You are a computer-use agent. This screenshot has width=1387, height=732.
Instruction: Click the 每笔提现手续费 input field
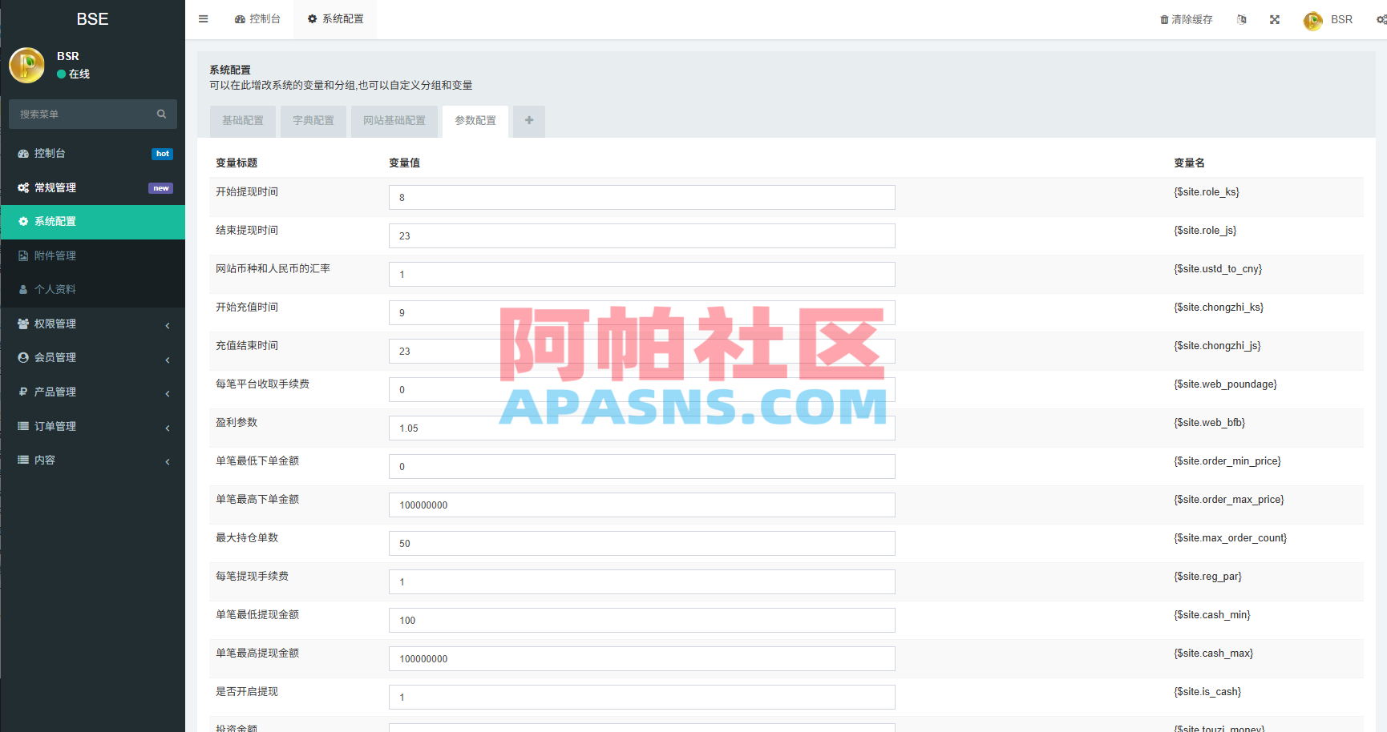pos(642,582)
